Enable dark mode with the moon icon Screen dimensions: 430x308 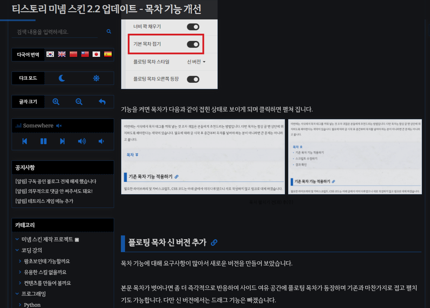point(62,78)
